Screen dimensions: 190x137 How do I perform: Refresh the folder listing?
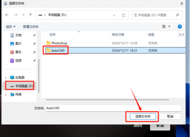pos(123,15)
